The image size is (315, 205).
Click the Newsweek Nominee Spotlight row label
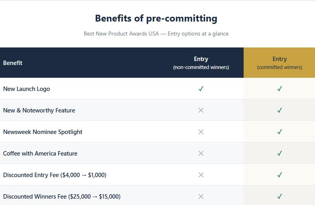43,132
